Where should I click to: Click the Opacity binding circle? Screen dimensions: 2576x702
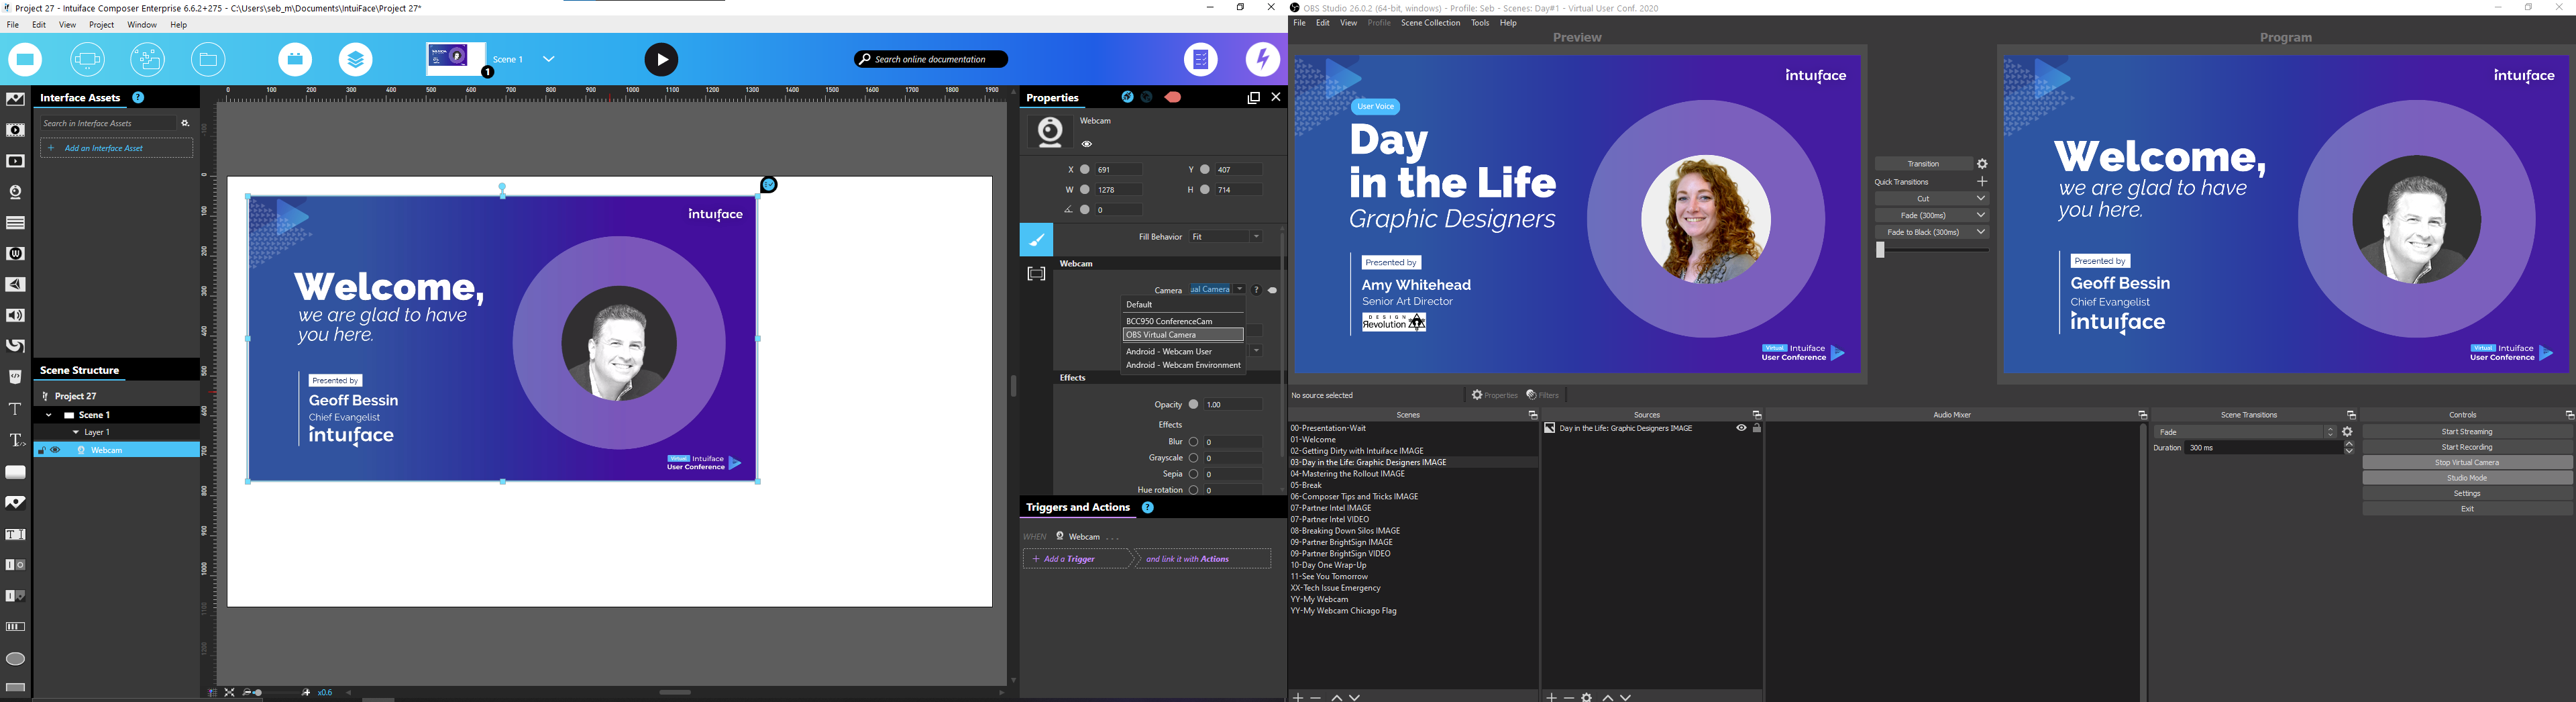click(x=1193, y=405)
